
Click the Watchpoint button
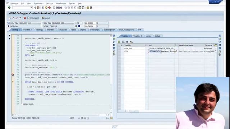pos(33,18)
